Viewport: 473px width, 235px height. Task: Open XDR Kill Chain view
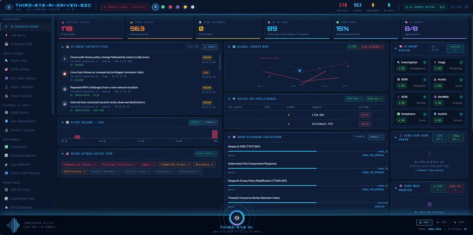(20, 190)
